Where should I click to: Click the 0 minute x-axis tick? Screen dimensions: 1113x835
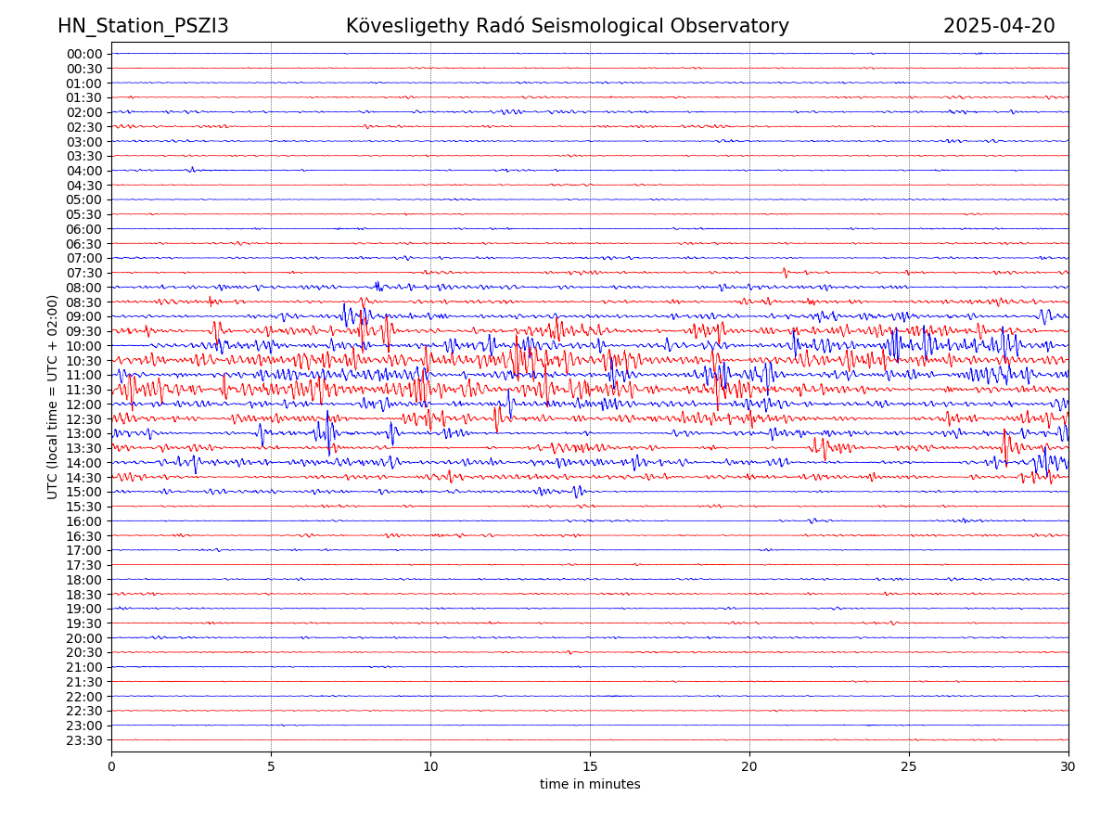point(111,766)
